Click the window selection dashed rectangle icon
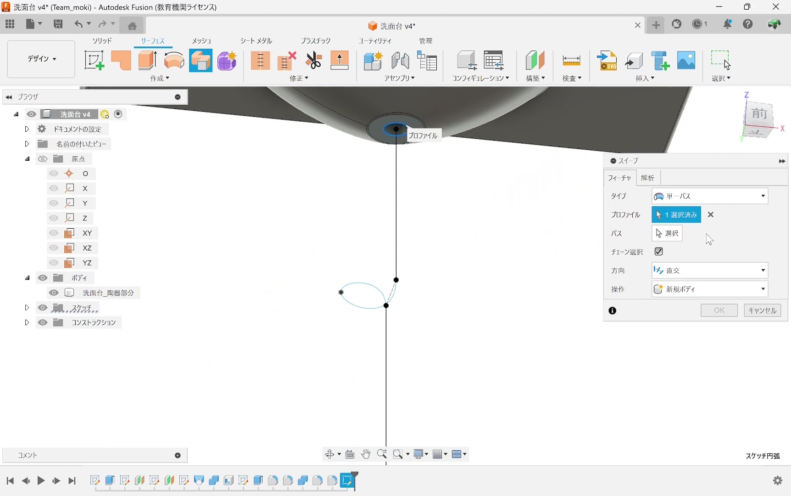Viewport: 791px width, 496px height. 720,60
